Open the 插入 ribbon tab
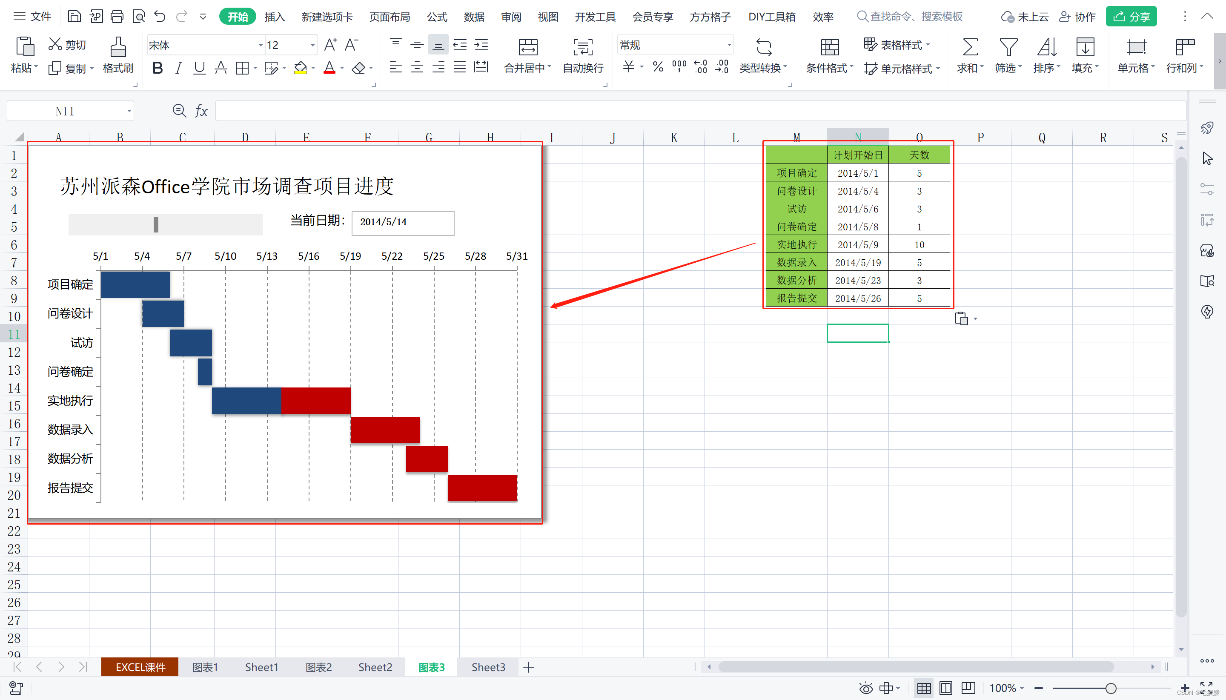1226x700 pixels. 275,17
